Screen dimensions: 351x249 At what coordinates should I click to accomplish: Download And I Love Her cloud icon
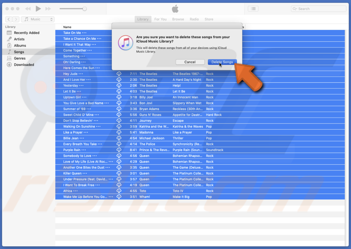click(x=119, y=79)
